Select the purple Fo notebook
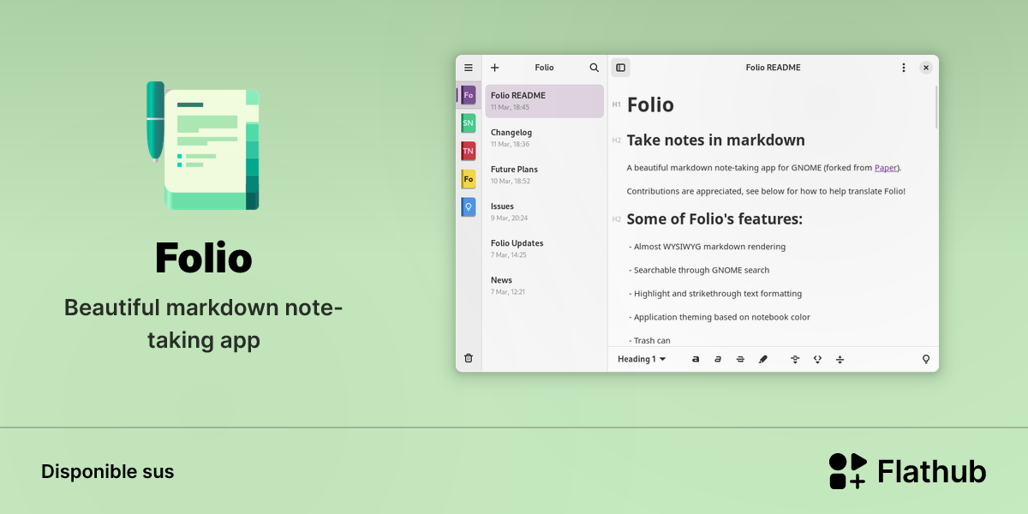The height and width of the screenshot is (514, 1028). 468,95
